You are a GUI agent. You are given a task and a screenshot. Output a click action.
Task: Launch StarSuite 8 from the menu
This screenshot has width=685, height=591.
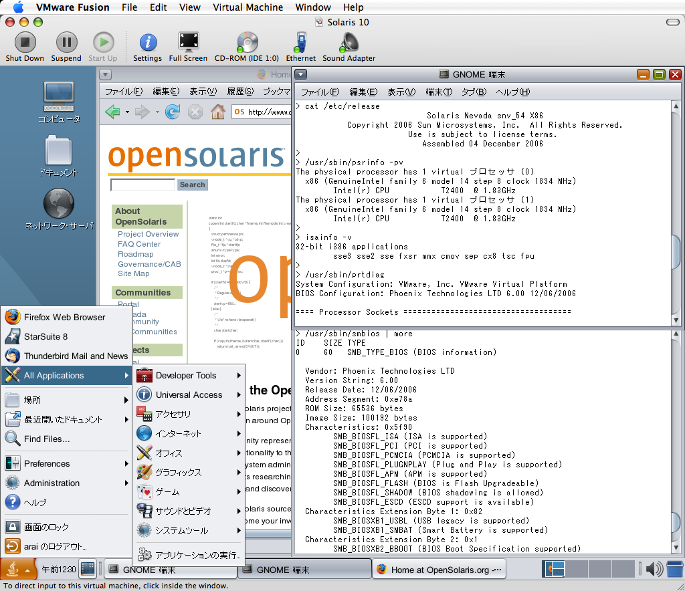tap(67, 336)
